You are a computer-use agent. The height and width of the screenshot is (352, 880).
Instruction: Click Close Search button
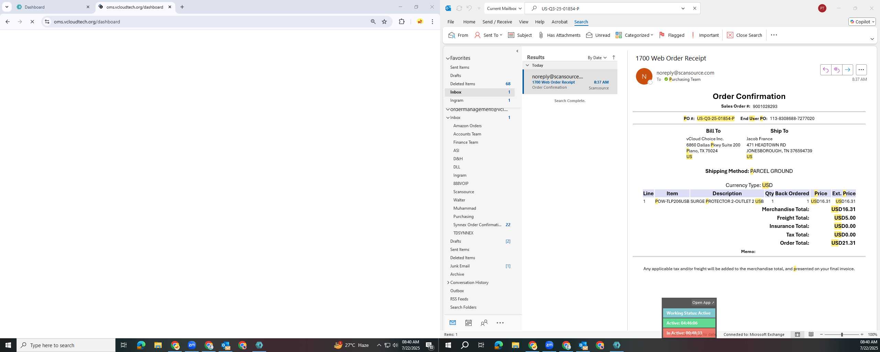coord(745,35)
